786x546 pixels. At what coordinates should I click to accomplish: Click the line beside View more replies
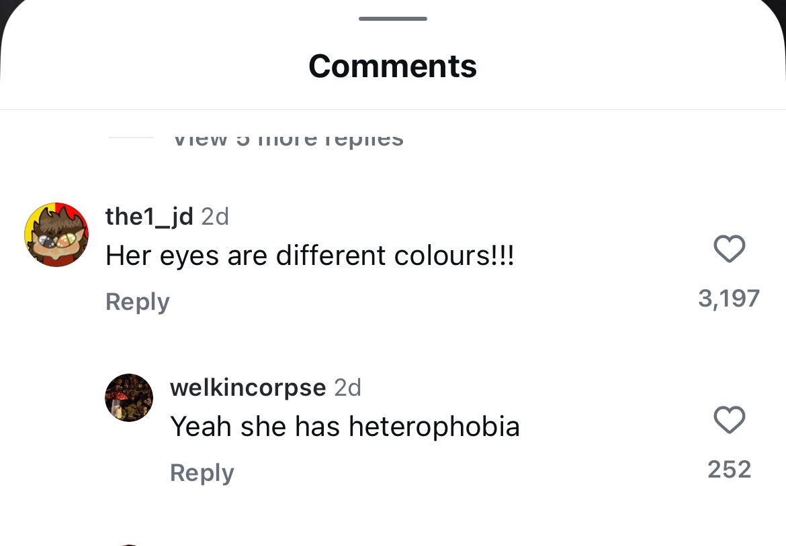pos(131,138)
